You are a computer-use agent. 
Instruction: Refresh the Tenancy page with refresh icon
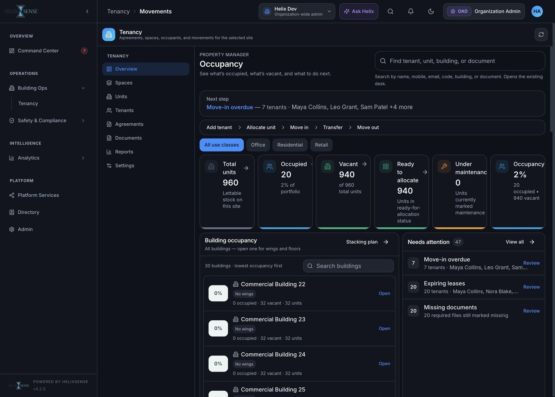(541, 34)
